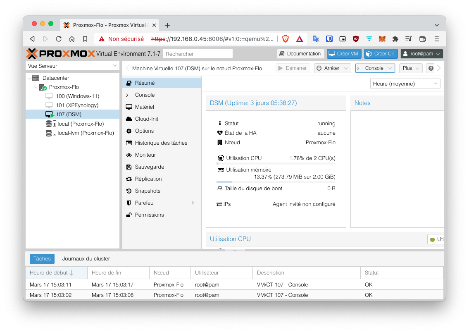Open the extensions puzzle piece menu
The width and height of the screenshot is (469, 332).
pos(395,39)
